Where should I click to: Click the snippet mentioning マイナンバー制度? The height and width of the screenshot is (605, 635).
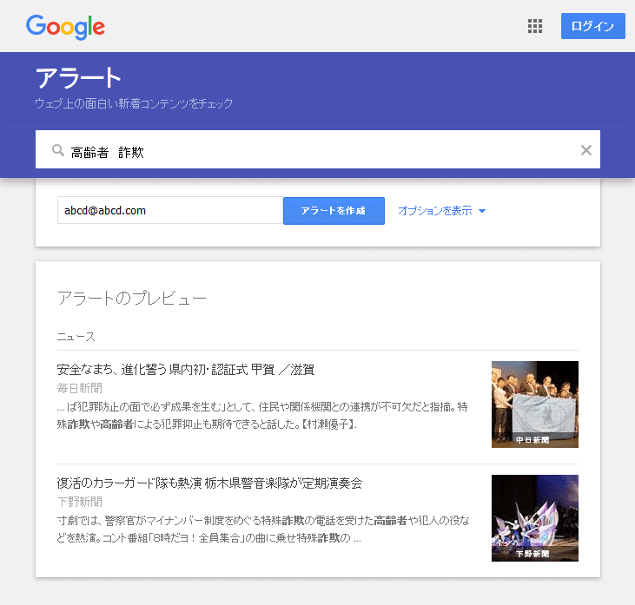pos(263,529)
